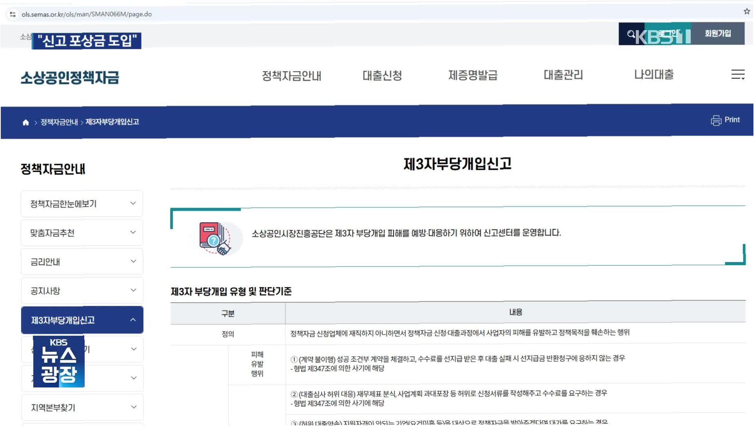This screenshot has height=427, width=755.
Task: Click the book and handshake illustration
Action: (215, 239)
